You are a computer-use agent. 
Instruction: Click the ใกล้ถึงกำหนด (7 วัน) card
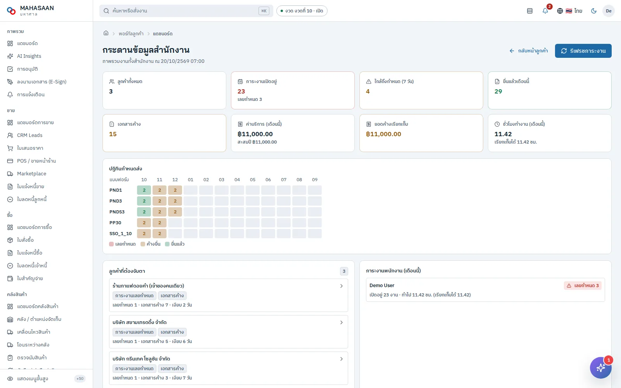pyautogui.click(x=421, y=90)
